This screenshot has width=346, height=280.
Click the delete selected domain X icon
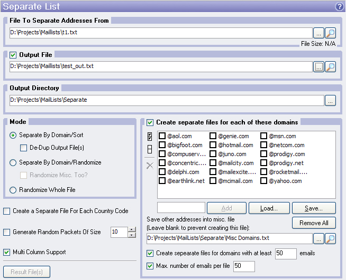click(x=150, y=166)
